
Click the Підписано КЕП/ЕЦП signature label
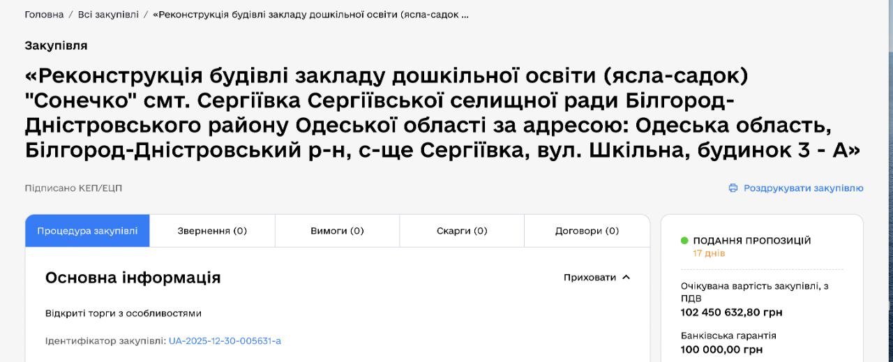point(73,188)
